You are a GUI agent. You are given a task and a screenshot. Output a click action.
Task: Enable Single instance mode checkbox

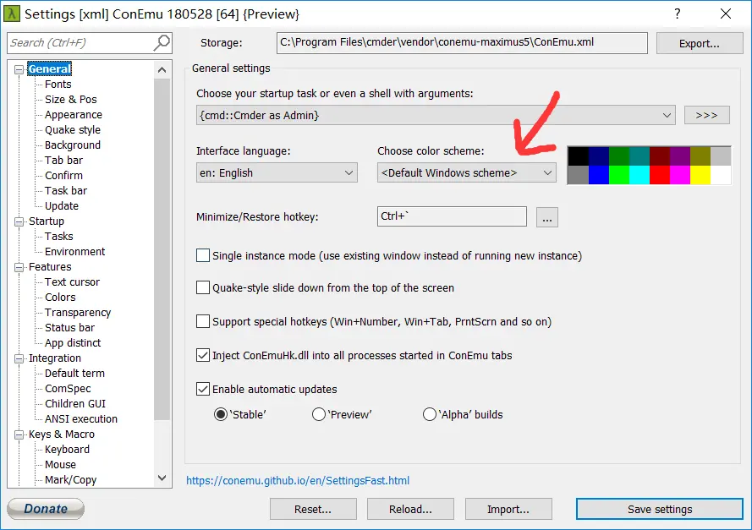pyautogui.click(x=203, y=255)
